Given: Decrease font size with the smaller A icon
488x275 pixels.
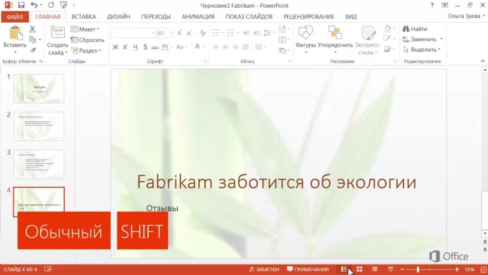Looking at the screenshot, I should [189, 33].
